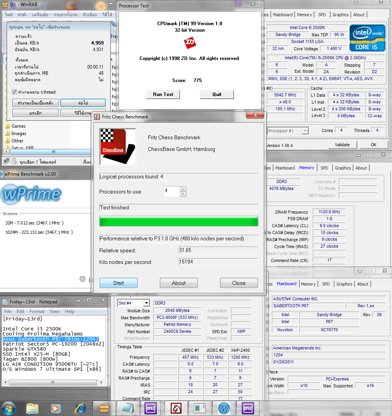Click Notepad scrollbar right arrow

101,383
